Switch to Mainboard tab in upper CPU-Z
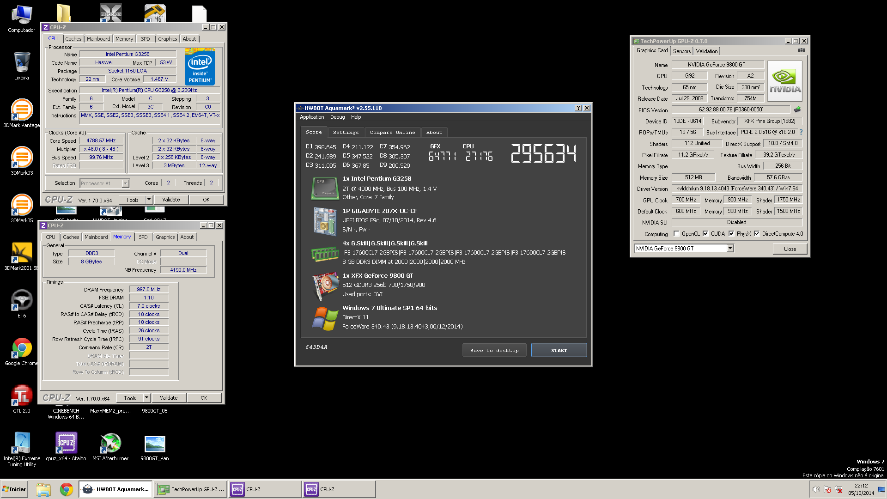The image size is (887, 499). point(98,39)
